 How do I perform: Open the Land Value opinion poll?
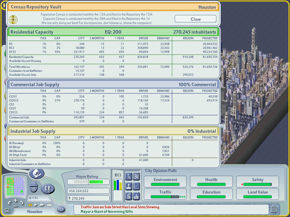257,194
